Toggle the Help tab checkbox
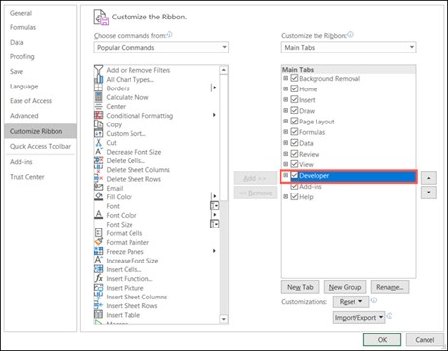 (x=294, y=196)
